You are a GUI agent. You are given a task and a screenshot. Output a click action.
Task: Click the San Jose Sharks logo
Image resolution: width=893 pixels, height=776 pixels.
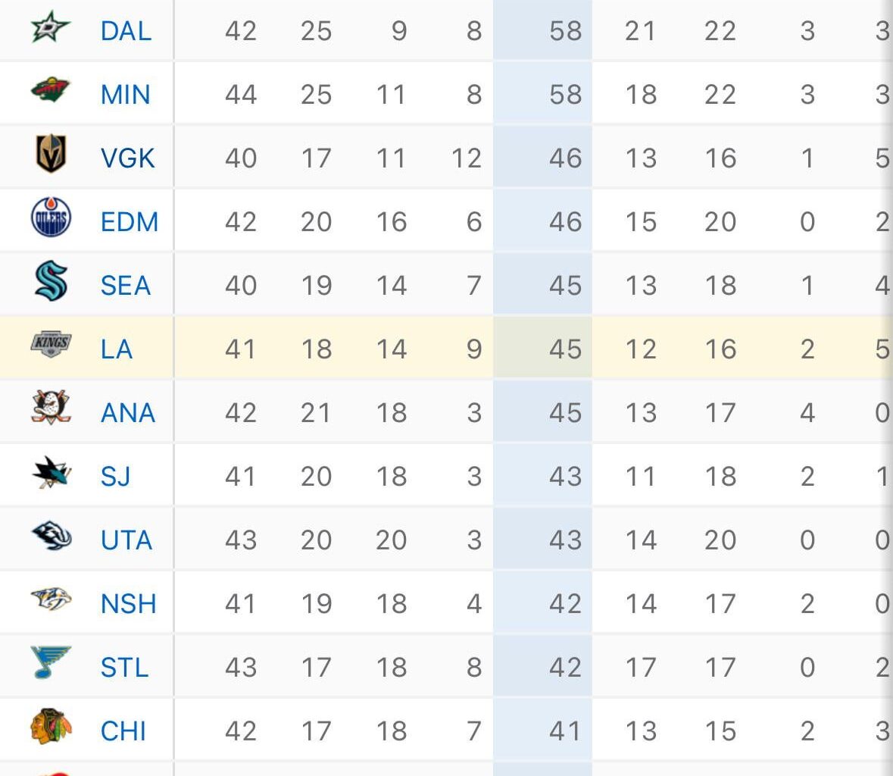[49, 476]
